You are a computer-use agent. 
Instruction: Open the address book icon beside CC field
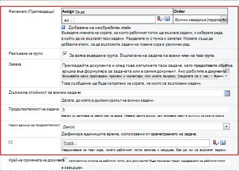223,143
